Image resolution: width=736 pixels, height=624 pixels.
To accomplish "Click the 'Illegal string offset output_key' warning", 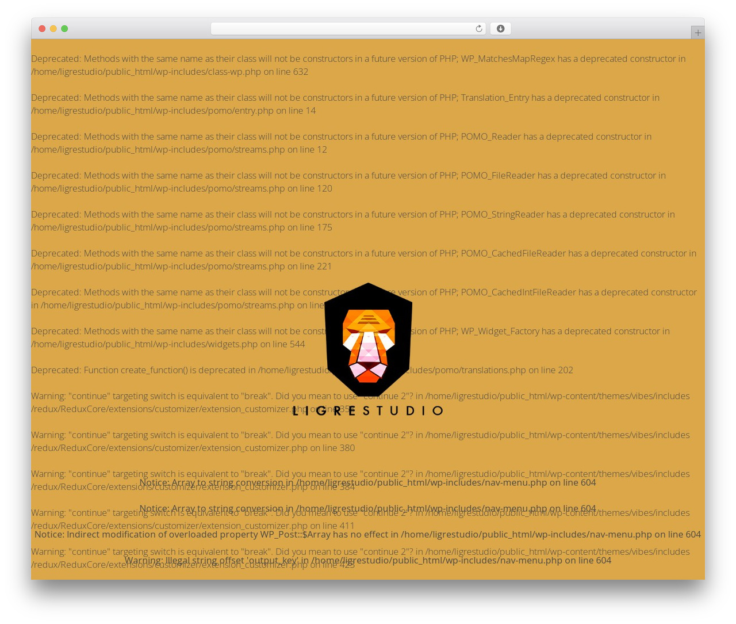I will pos(367,560).
